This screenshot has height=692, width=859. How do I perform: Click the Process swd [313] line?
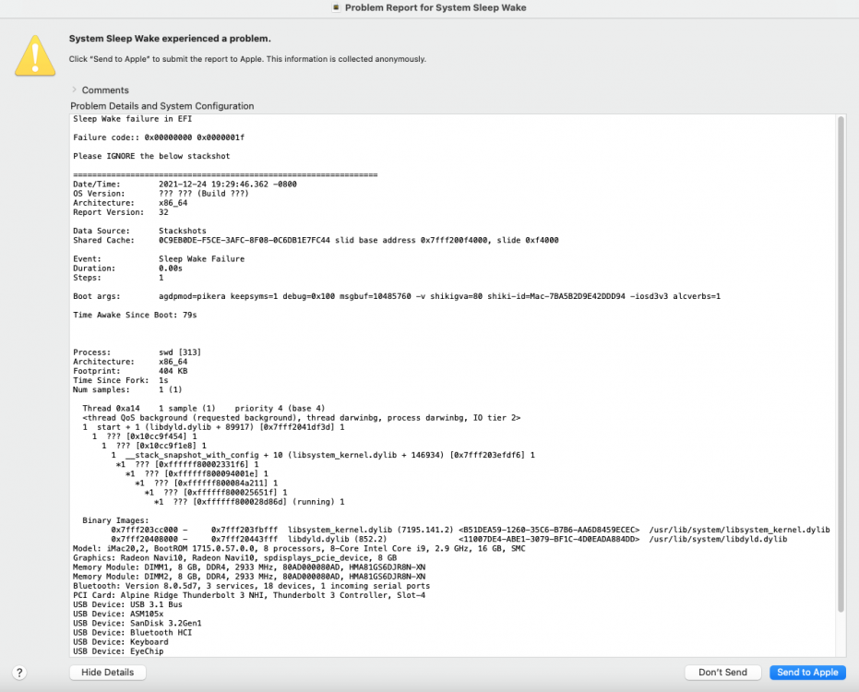(x=137, y=352)
